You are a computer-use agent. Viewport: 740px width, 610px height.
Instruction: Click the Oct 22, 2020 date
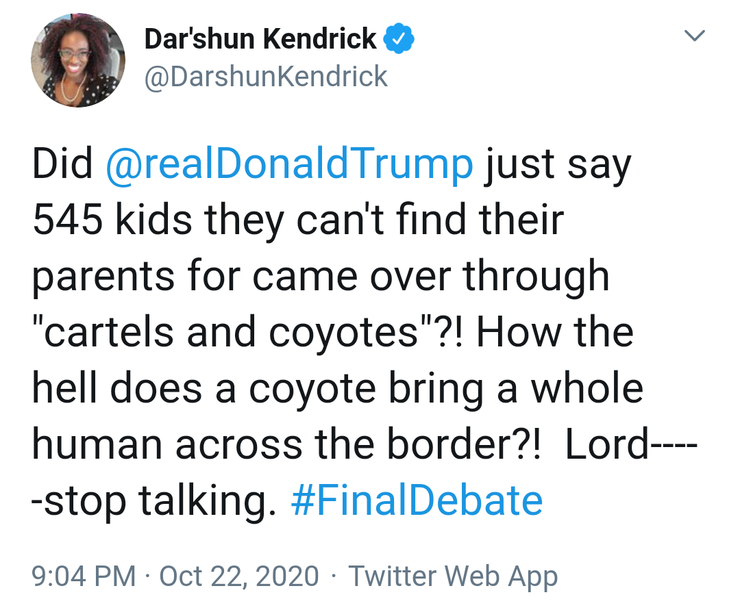tap(239, 576)
